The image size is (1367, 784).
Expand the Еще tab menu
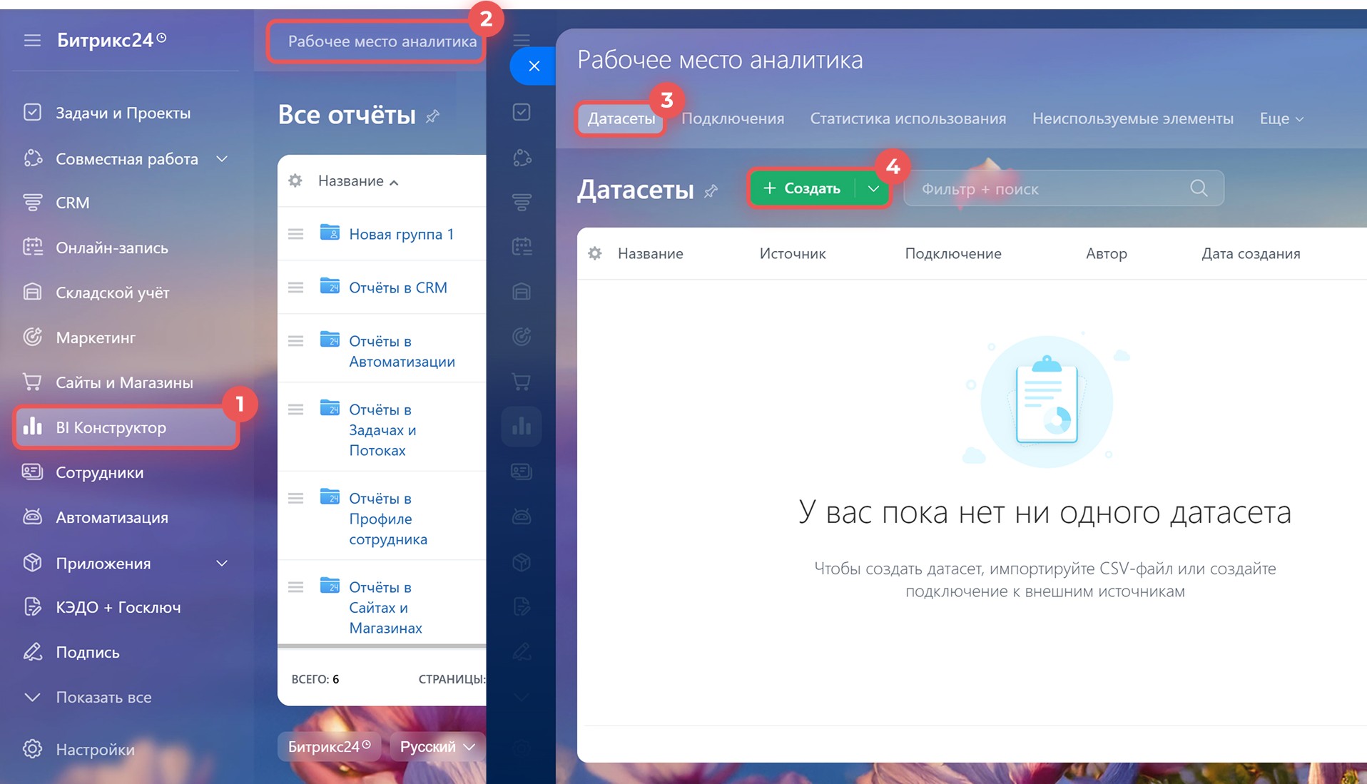pos(1281,119)
